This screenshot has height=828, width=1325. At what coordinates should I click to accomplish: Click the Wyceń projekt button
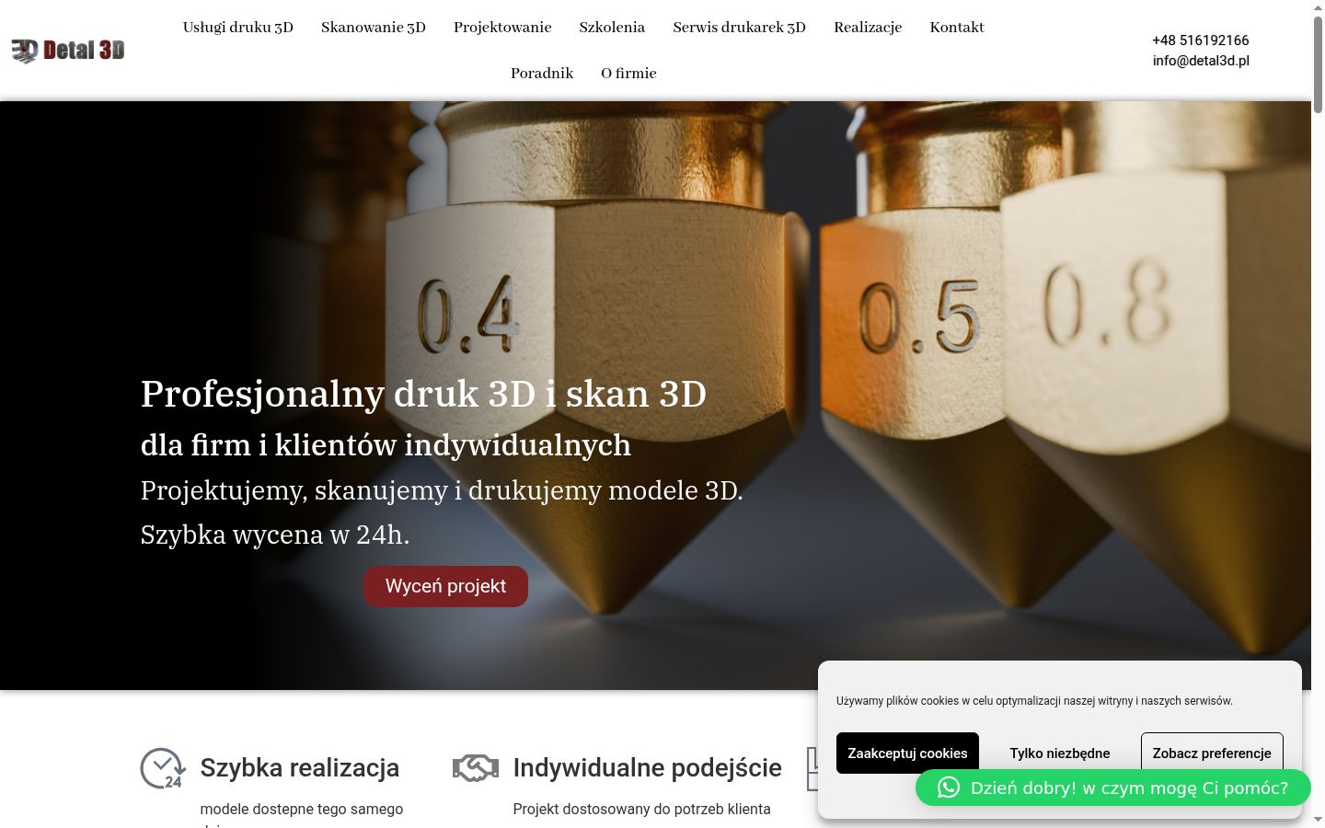pyautogui.click(x=445, y=586)
